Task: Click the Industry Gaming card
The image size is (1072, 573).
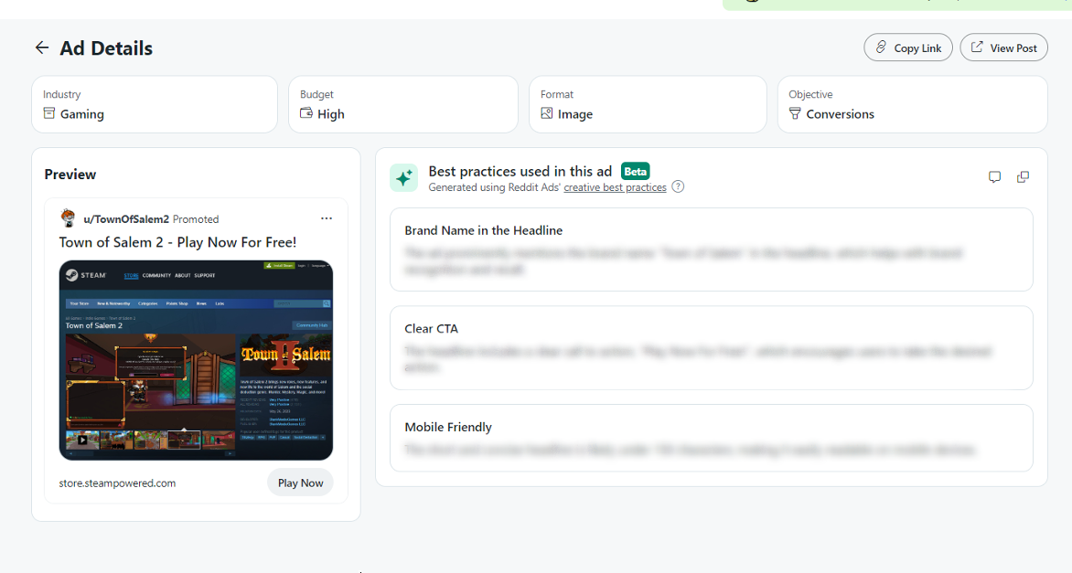Action: coord(155,104)
